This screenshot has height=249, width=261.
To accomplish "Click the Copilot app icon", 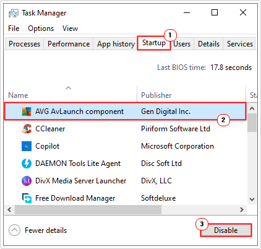I will click(27, 146).
